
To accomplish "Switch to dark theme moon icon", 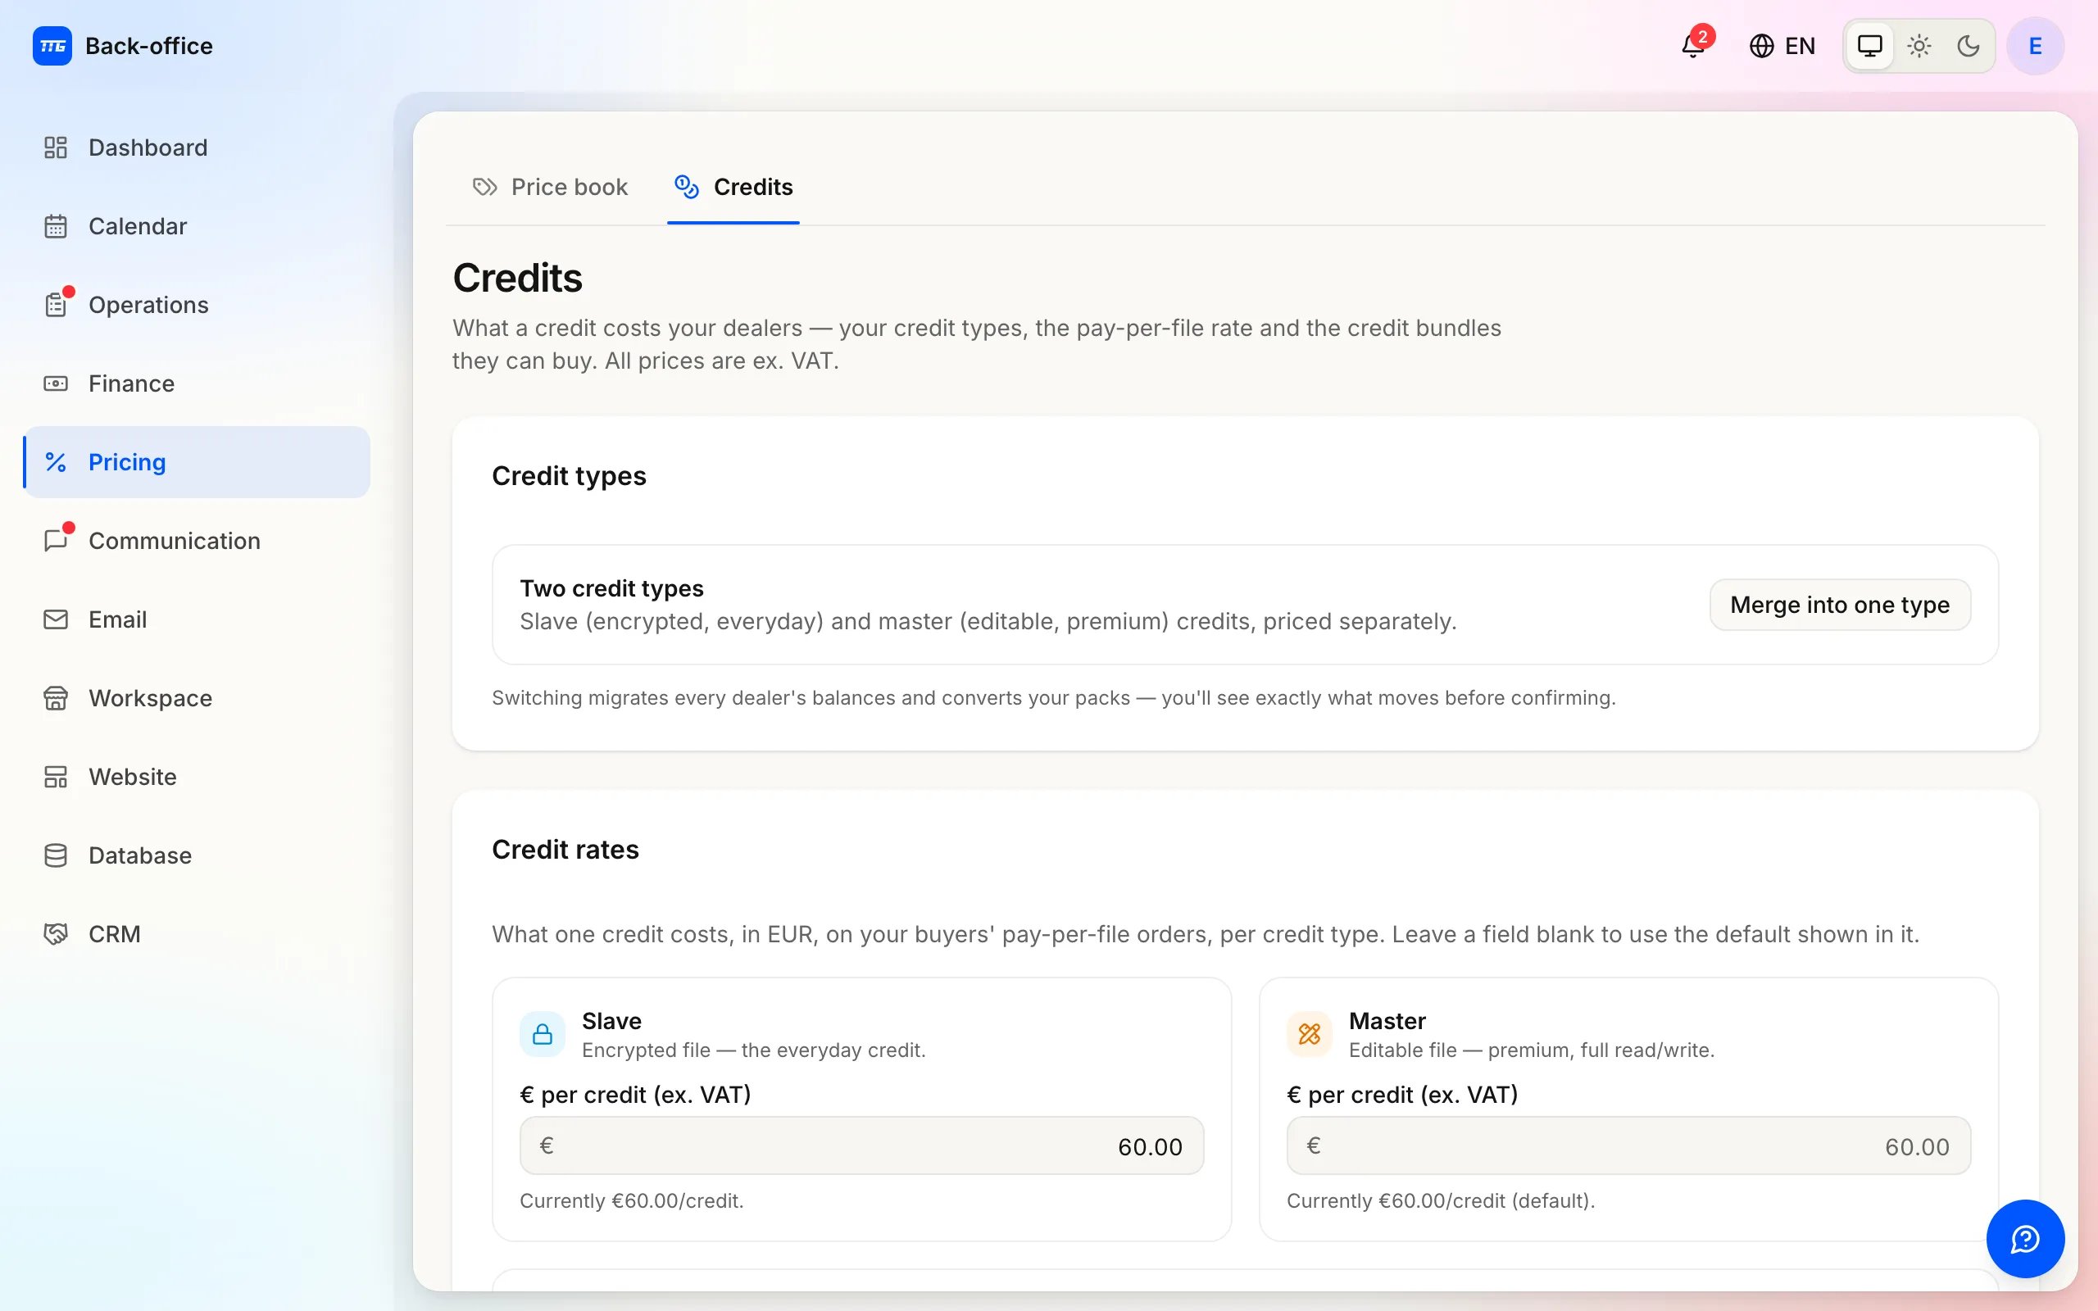I will point(1968,46).
